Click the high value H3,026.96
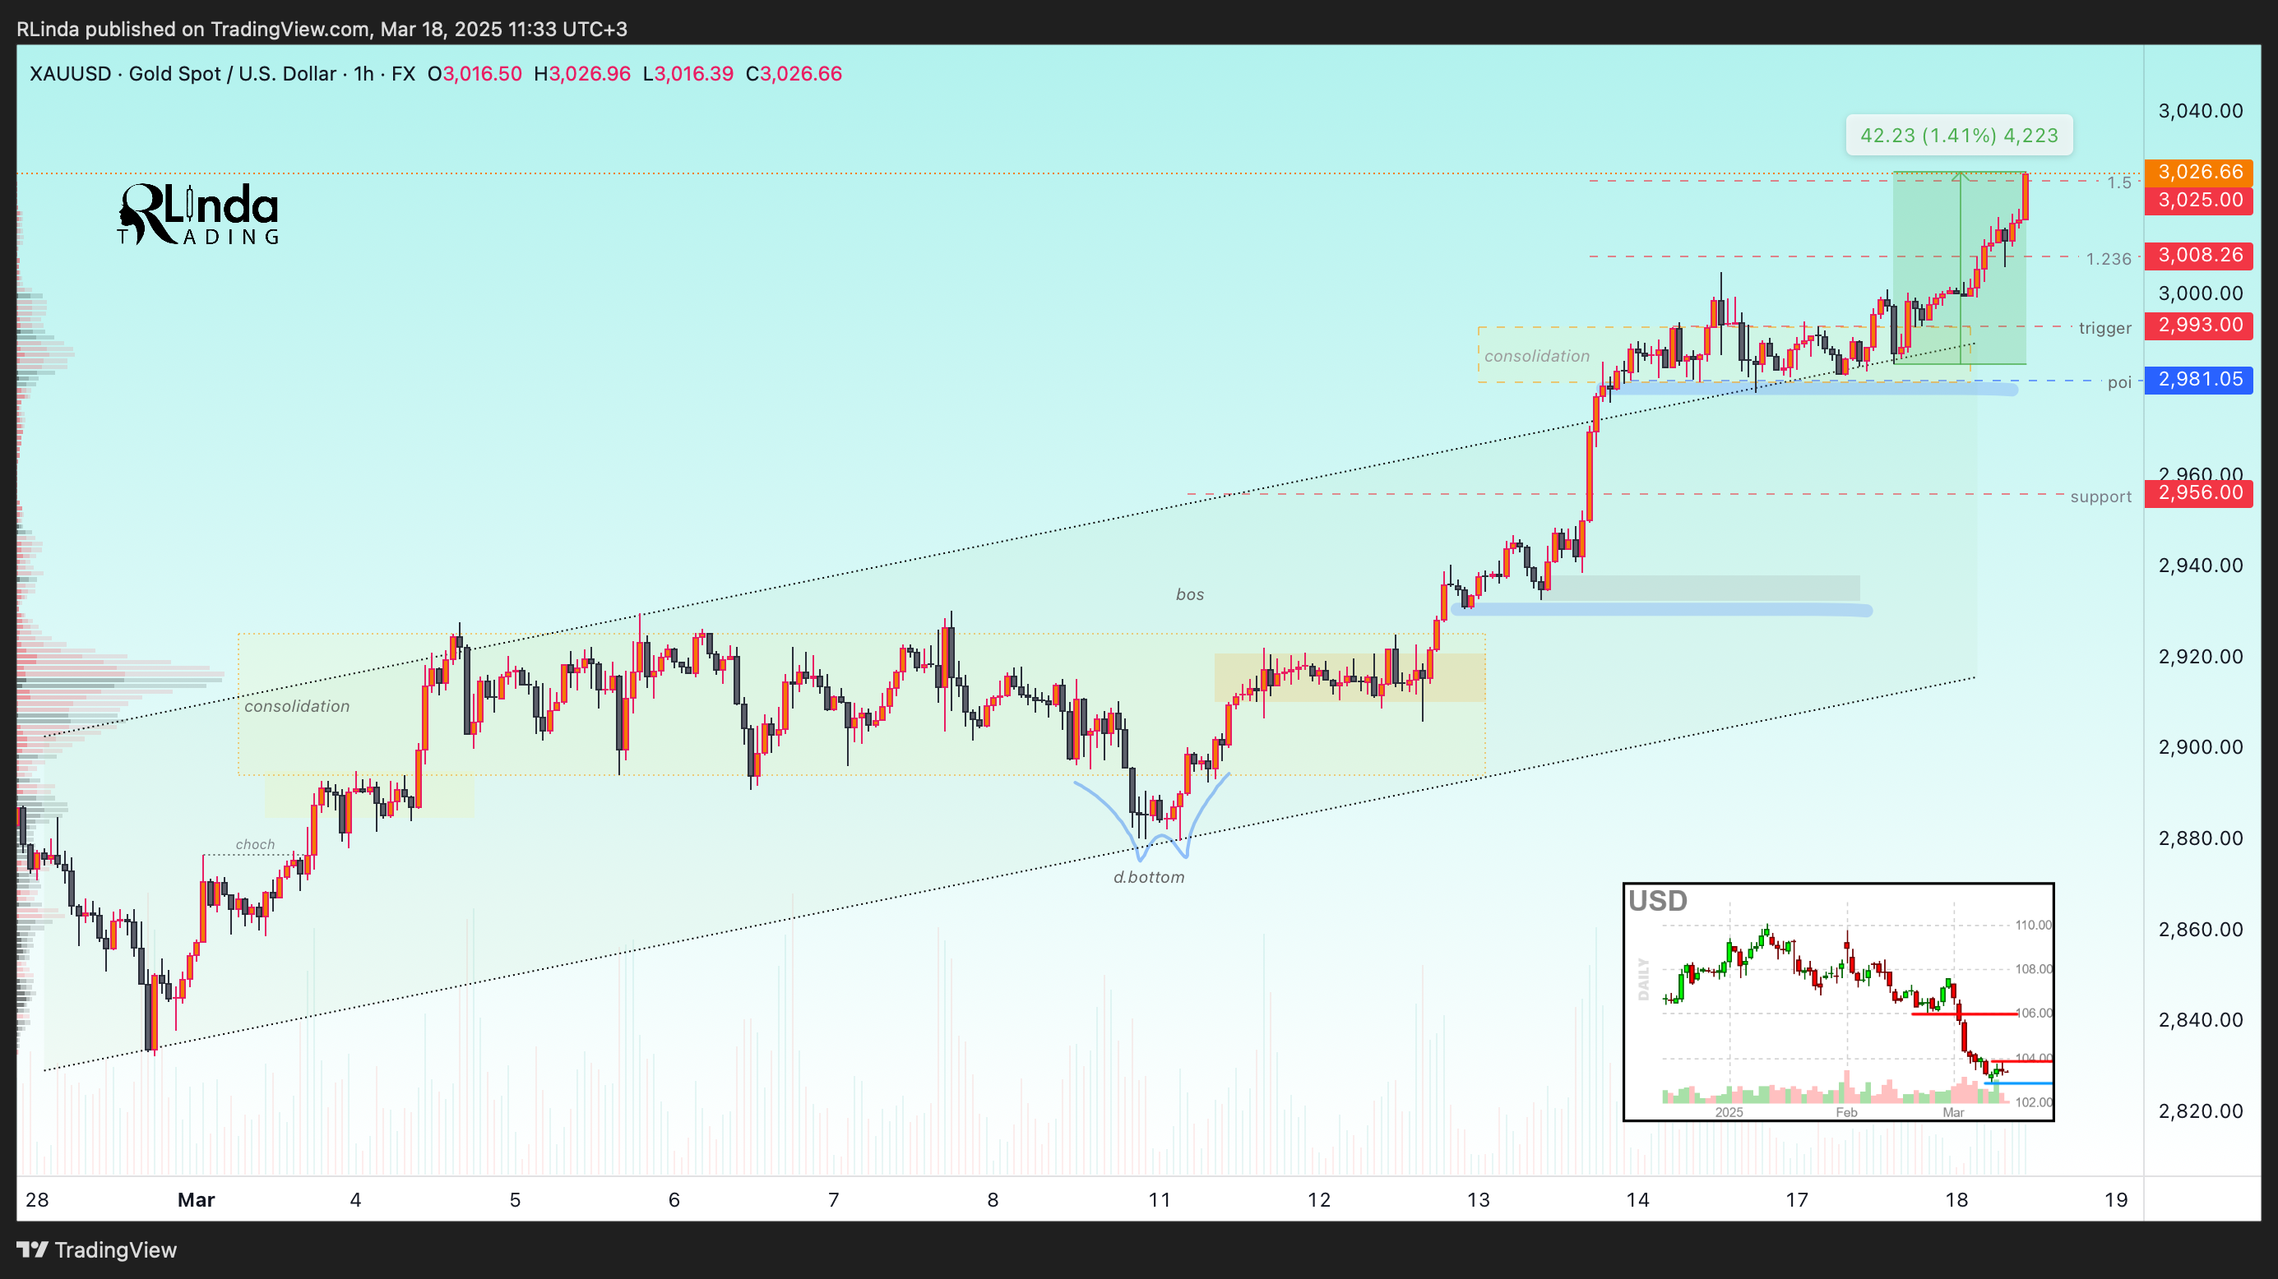This screenshot has height=1279, width=2278. point(582,73)
